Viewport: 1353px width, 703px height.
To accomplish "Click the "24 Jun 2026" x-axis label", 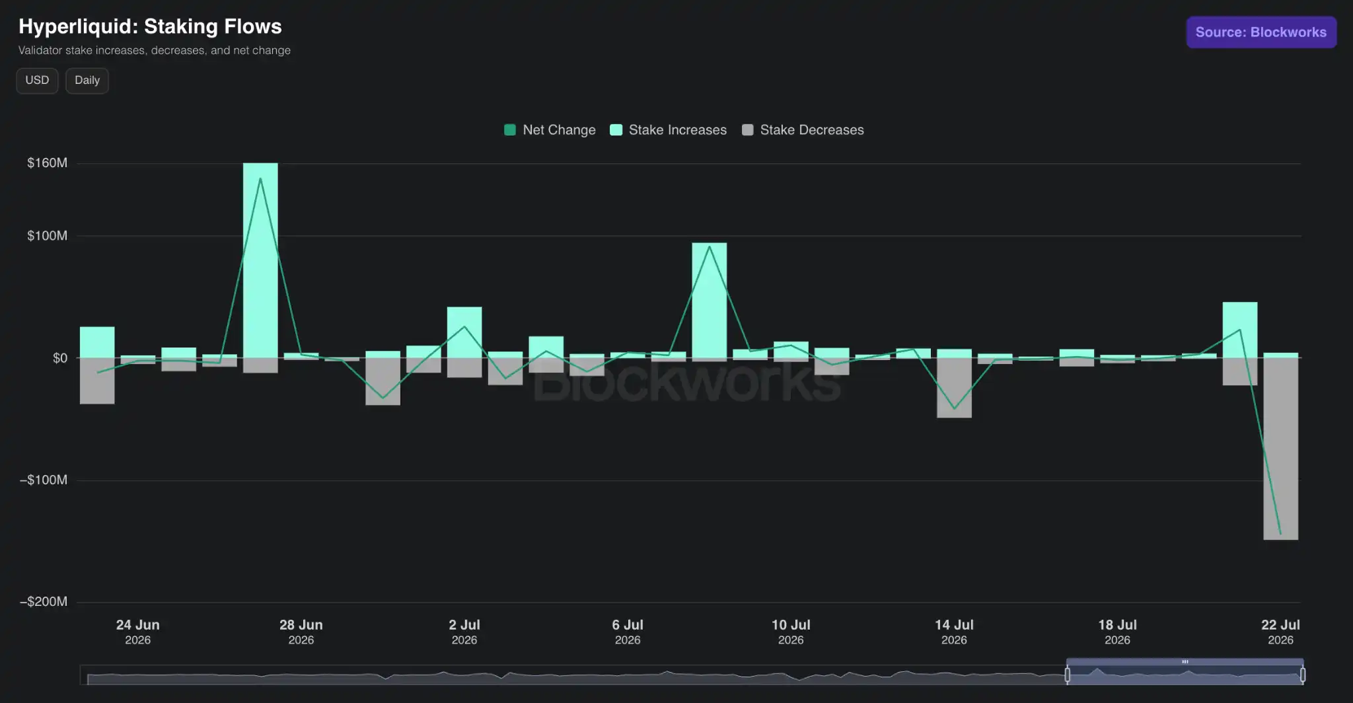I will [138, 632].
